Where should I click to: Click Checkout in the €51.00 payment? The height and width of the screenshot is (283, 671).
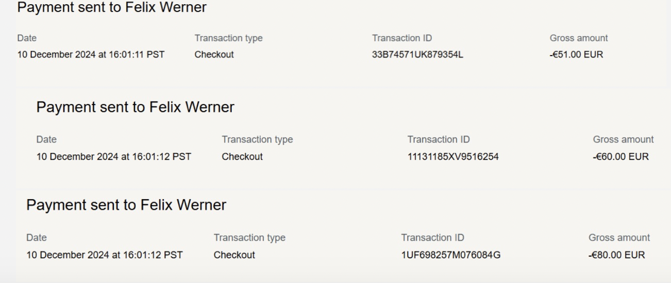click(214, 55)
